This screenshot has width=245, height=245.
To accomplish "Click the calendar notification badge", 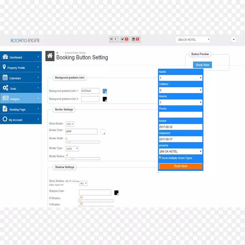I will coord(135,39).
